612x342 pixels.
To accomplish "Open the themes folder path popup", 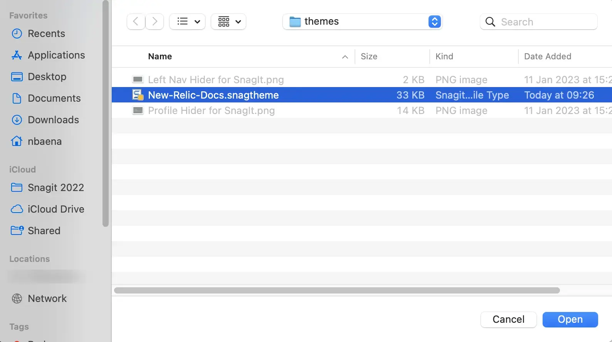I will 362,22.
